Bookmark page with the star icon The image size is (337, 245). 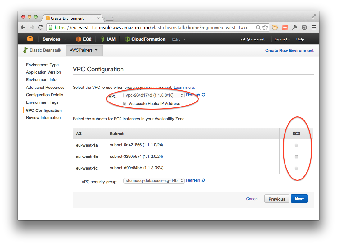pos(265,28)
